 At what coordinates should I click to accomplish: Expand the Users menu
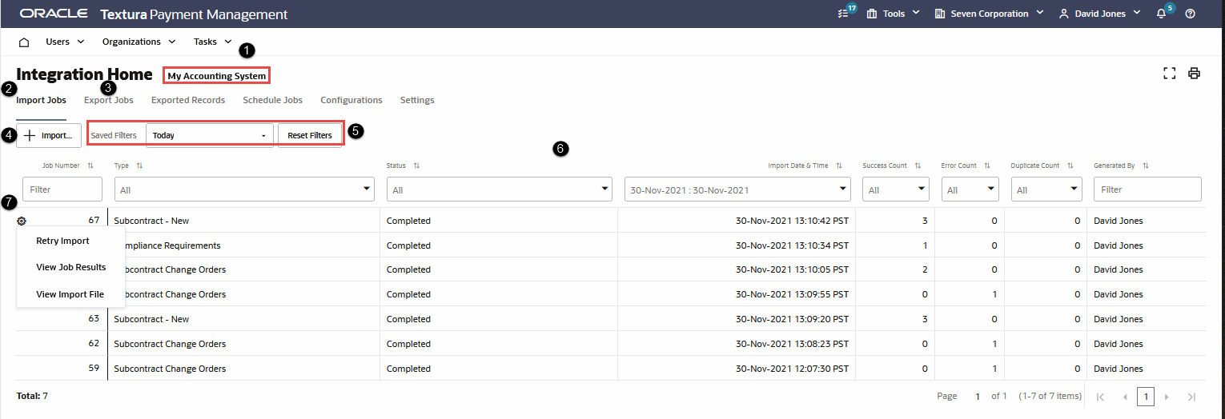65,42
